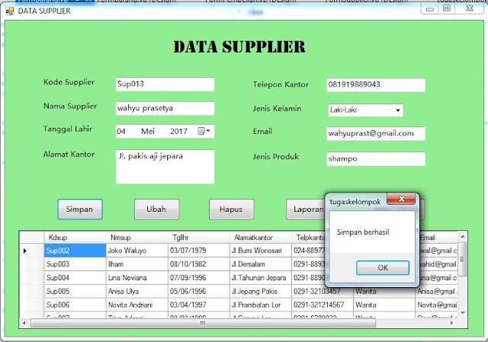Click the grid's horizontal scrollbar thumb
This screenshot has width=488, height=342.
click(203, 323)
